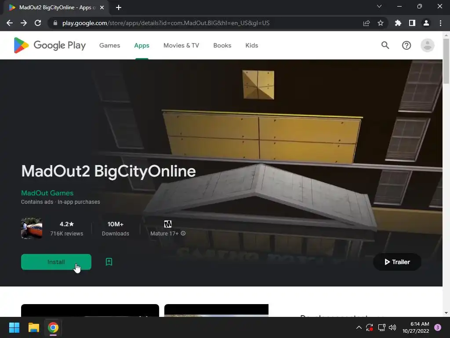Click the 4.2 star rating
Screen dimensions: 450x338
point(67,224)
